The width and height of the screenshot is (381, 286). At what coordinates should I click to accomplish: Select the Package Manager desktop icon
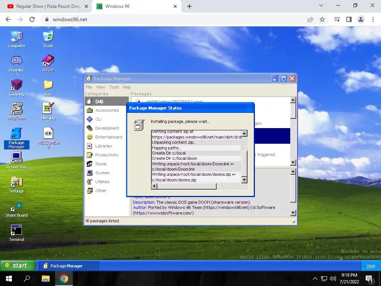pos(16,138)
